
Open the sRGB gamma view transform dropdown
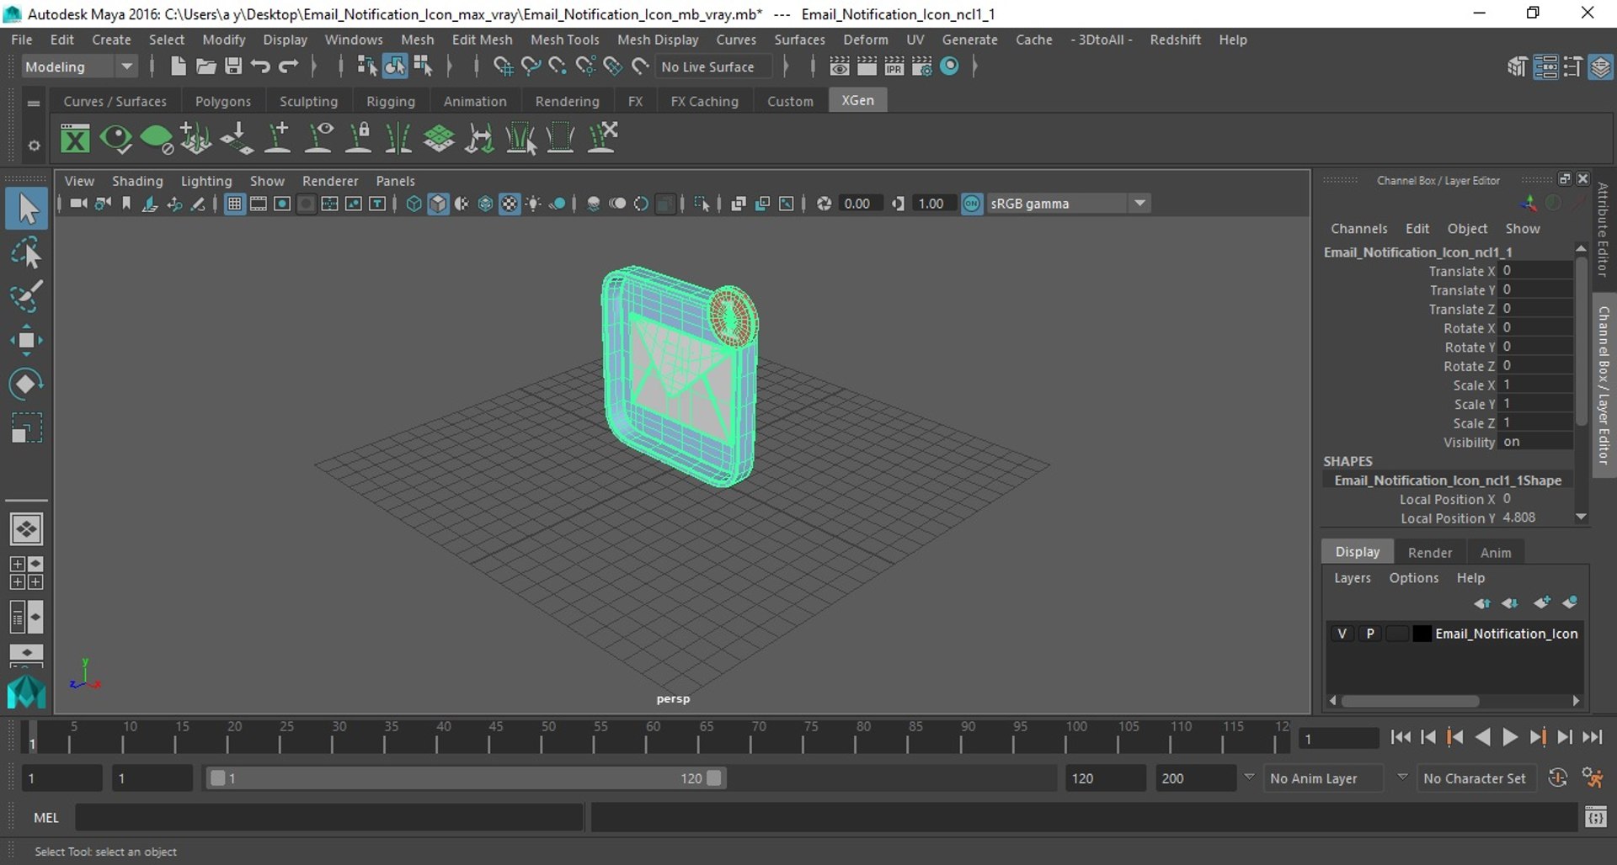coord(1068,204)
